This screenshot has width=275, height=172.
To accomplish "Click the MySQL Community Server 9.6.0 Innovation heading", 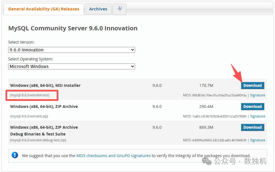I will point(73,28).
